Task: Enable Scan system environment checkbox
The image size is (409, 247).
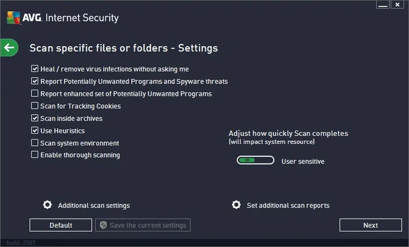Action: point(35,143)
